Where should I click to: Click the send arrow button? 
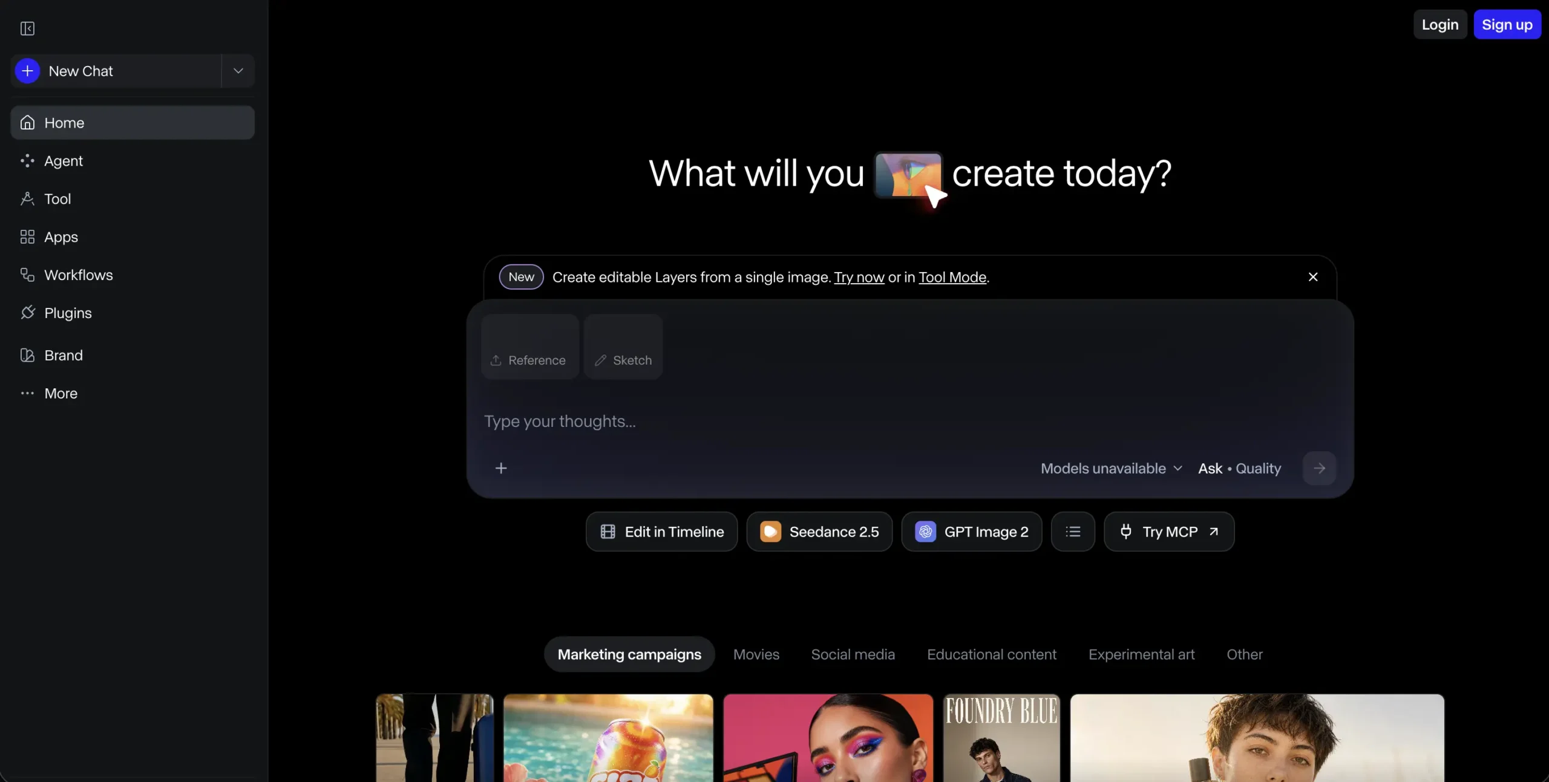tap(1319, 469)
